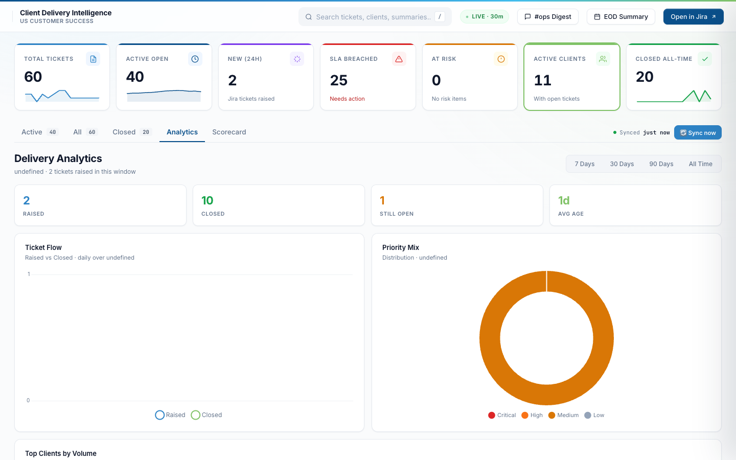Switch to the Active tab
Image resolution: width=736 pixels, height=460 pixels.
pos(39,132)
